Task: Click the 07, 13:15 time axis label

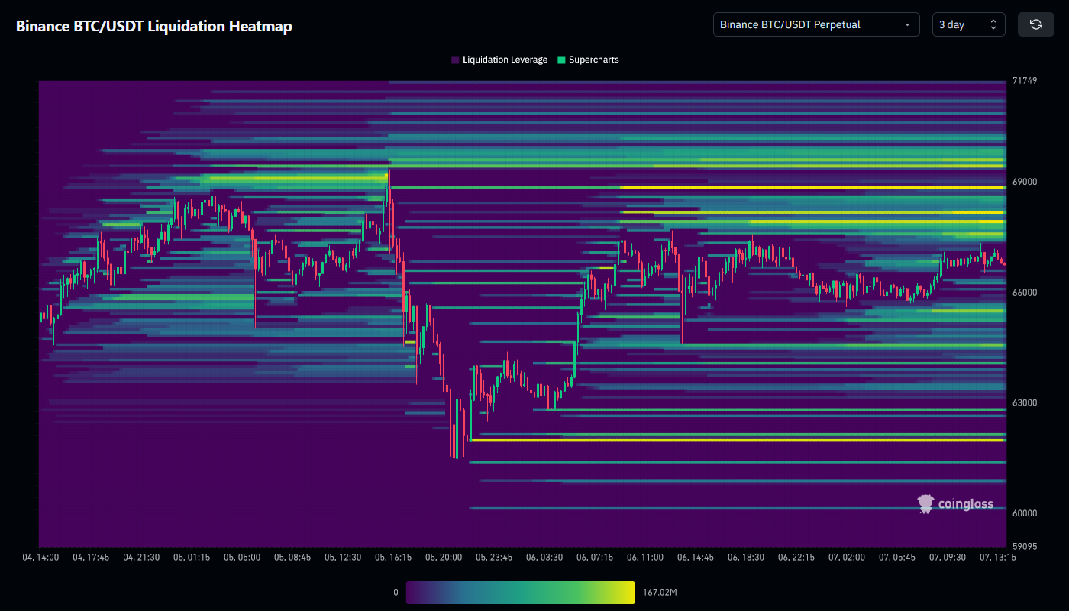Action: [998, 558]
